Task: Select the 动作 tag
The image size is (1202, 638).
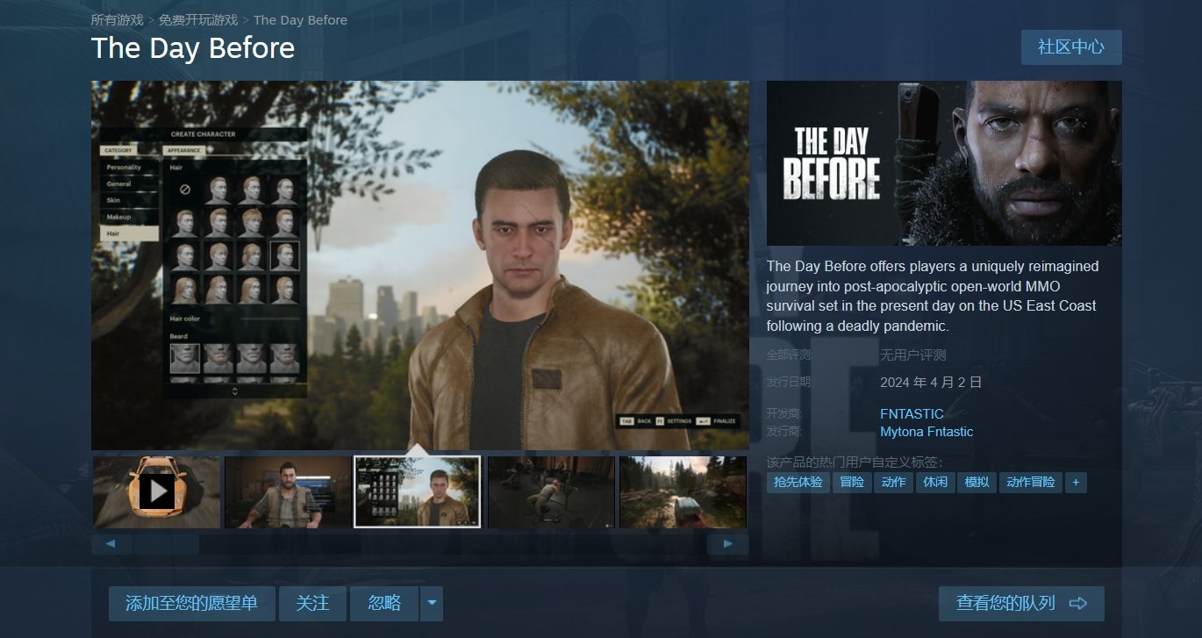Action: point(893,482)
